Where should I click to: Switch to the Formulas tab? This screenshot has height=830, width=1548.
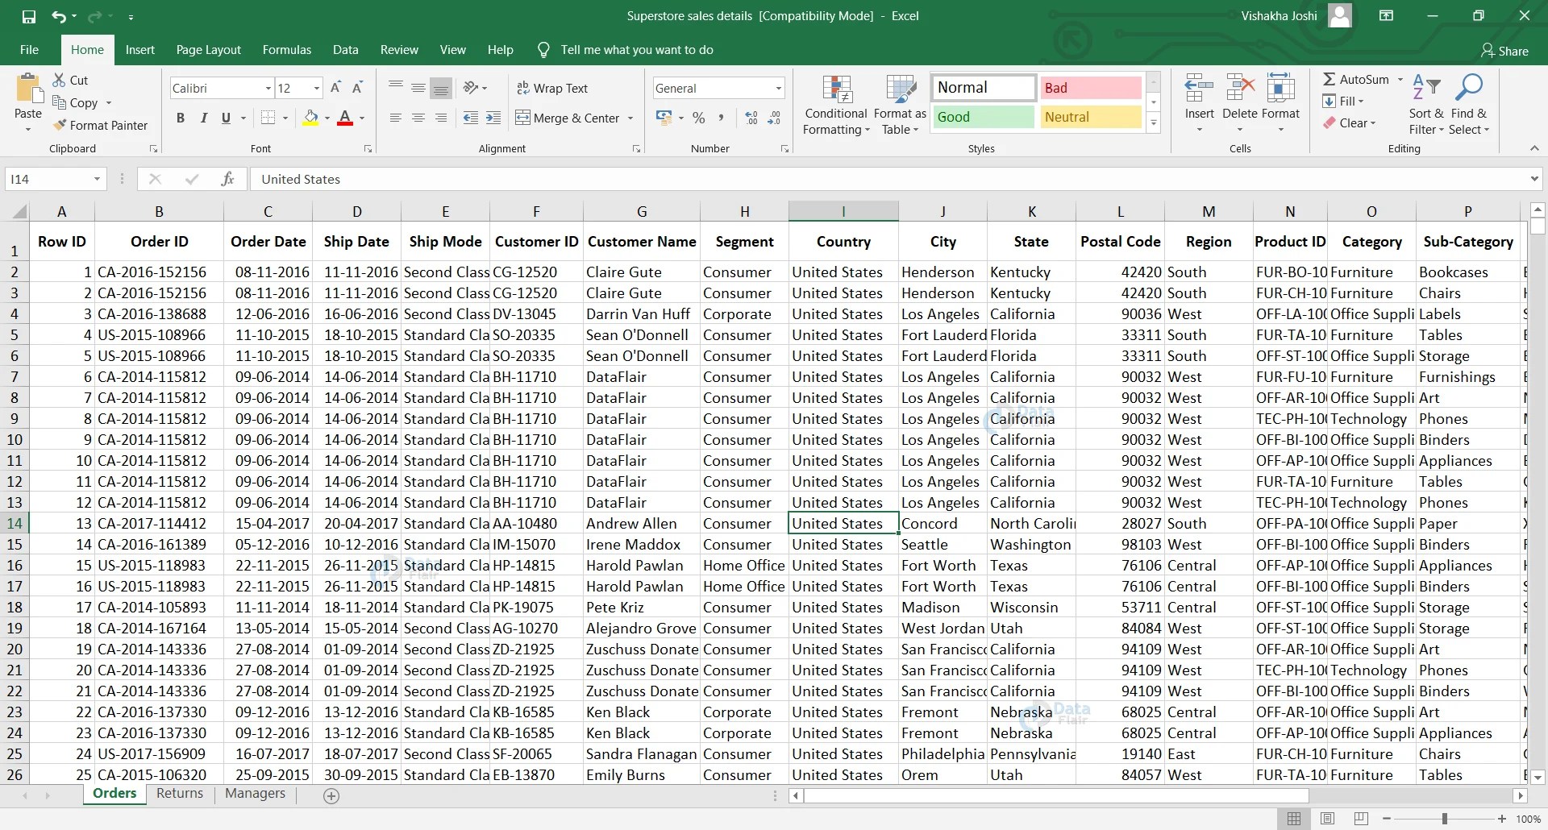click(x=286, y=49)
